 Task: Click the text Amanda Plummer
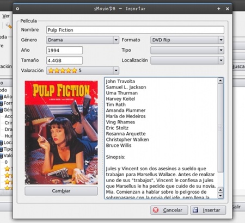point(126,110)
